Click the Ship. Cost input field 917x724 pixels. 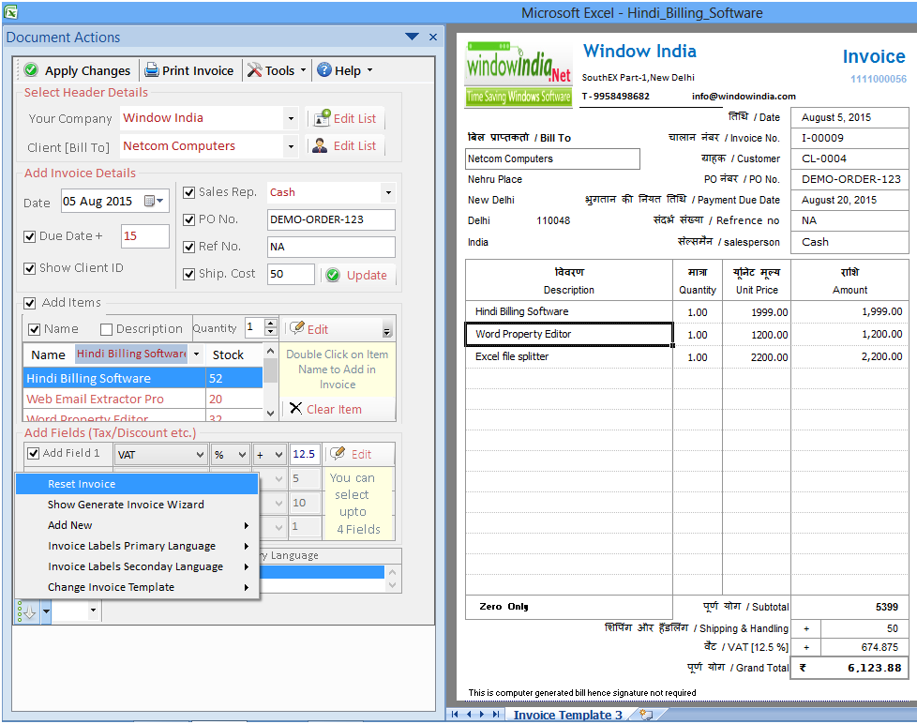(x=291, y=274)
